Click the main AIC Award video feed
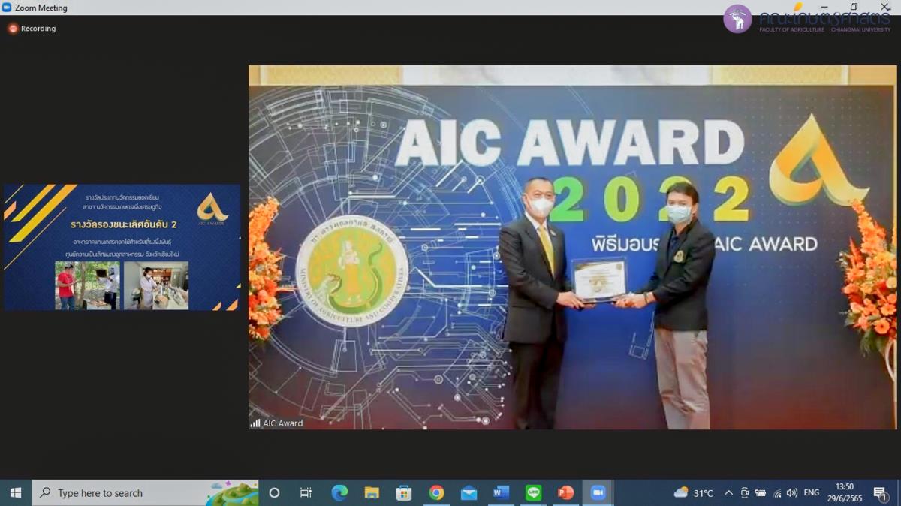 [x=573, y=247]
